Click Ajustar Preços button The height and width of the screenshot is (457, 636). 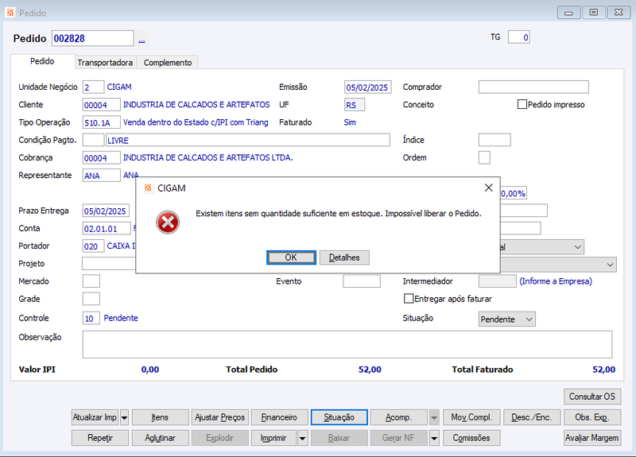tap(220, 417)
